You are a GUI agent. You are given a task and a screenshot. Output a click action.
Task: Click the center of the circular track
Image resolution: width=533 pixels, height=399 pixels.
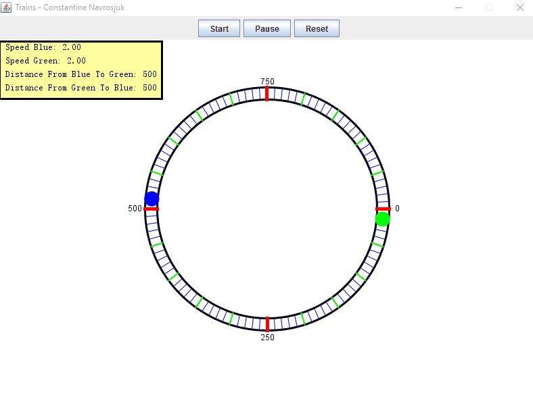point(267,209)
